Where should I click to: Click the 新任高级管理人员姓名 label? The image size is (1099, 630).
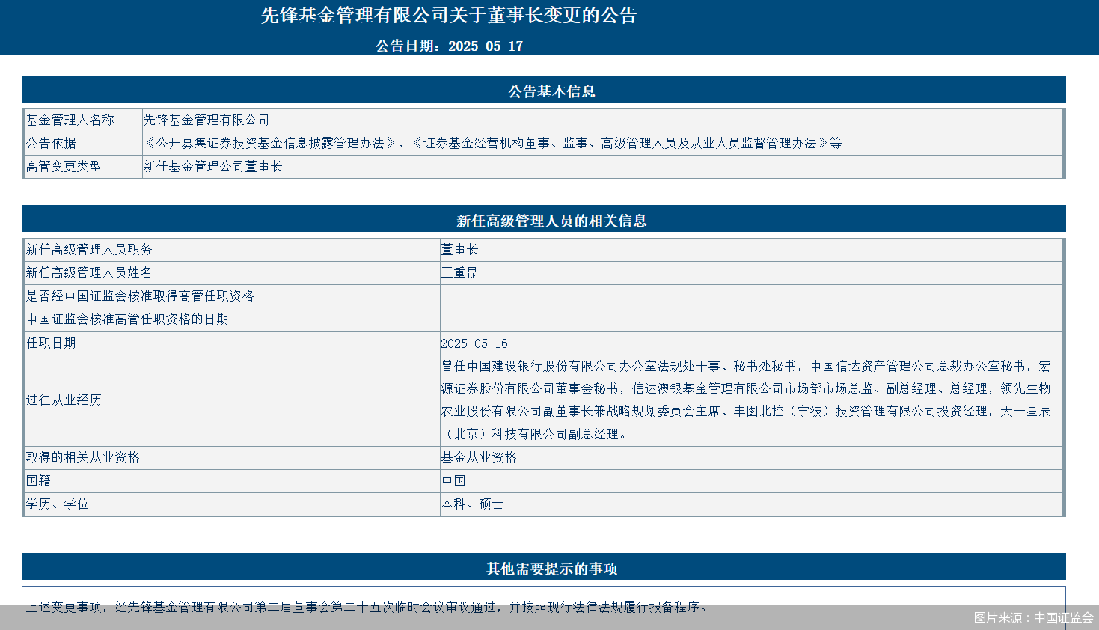[x=89, y=272]
